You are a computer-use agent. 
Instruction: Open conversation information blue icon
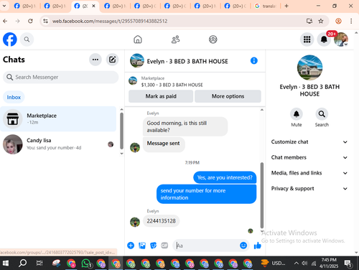254,61
